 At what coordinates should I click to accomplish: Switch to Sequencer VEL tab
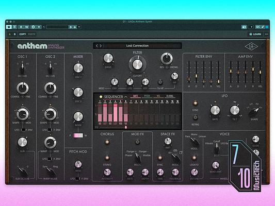coord(158,96)
